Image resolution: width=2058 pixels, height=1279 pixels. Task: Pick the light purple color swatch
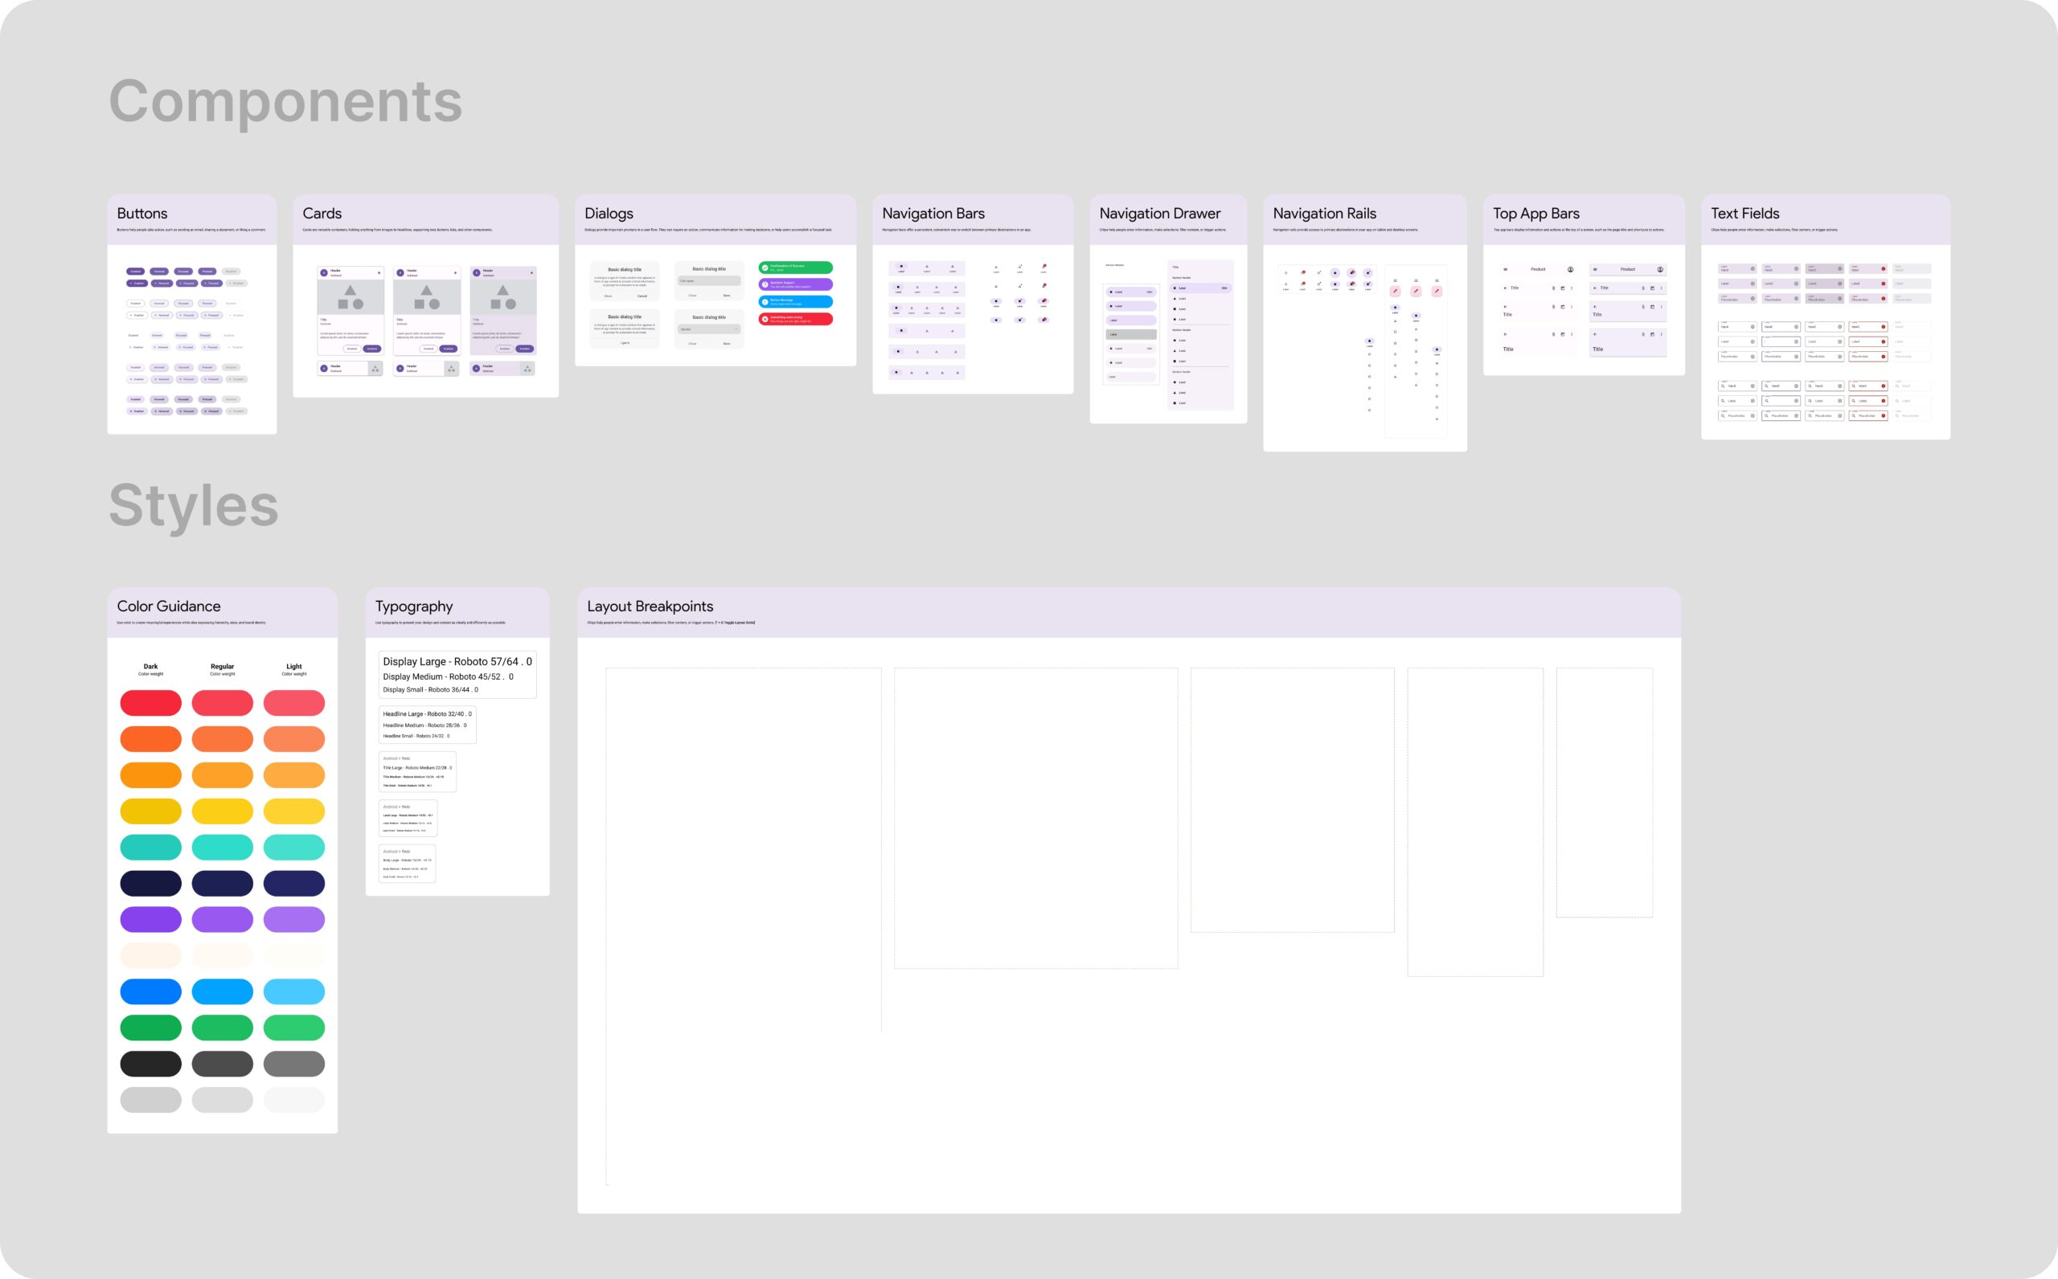[x=293, y=918]
